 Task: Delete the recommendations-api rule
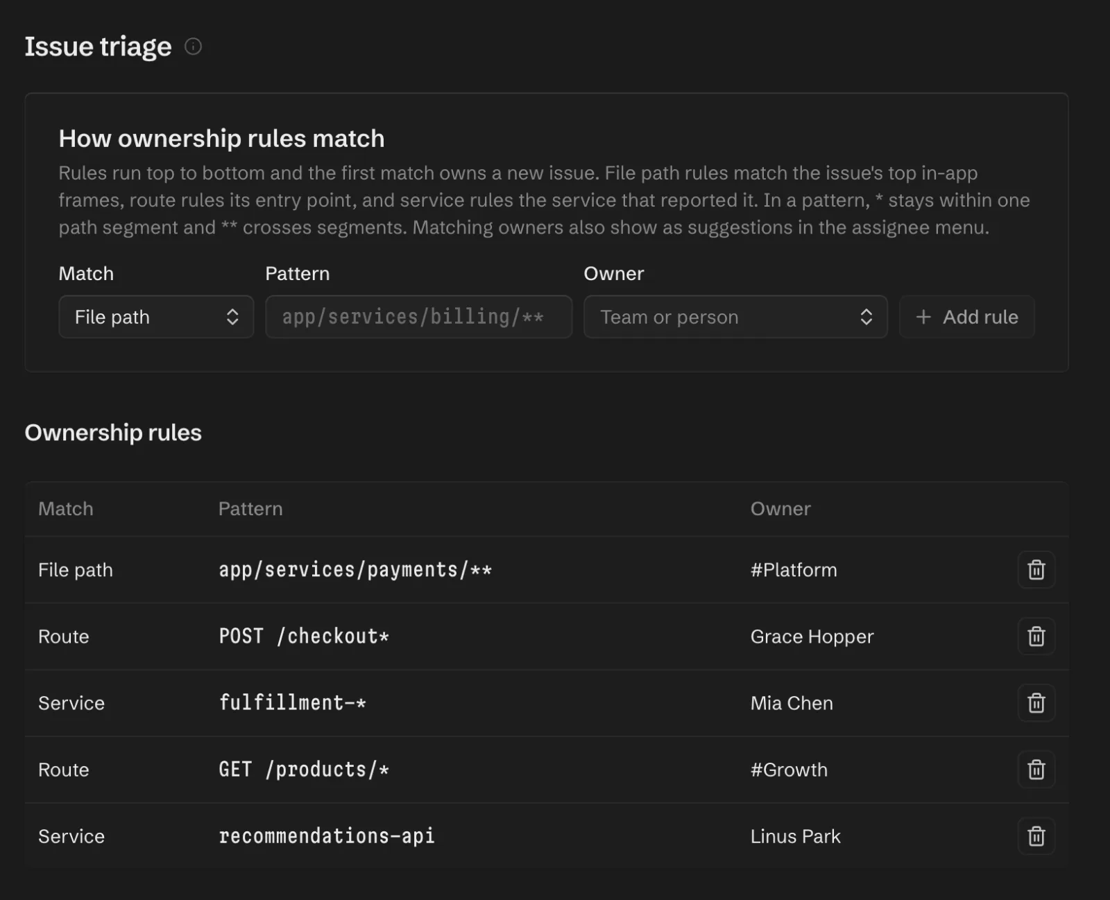[x=1036, y=836]
